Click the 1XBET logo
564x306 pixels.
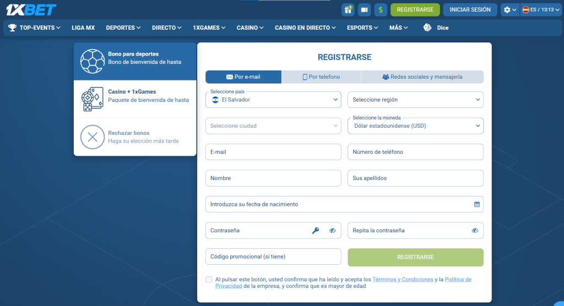coord(31,10)
